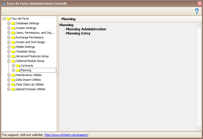This screenshot has width=203, height=139.
Task: Collapse the Tour de Force root node
Action: [4, 19]
